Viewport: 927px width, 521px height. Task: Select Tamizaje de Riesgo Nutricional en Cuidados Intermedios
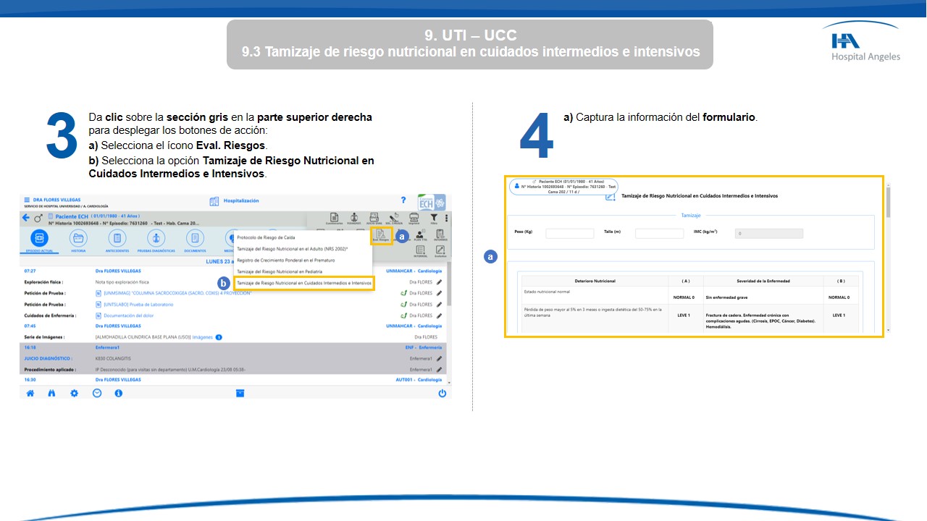click(x=303, y=283)
